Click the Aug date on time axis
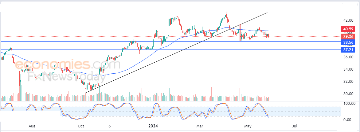The height and width of the screenshot is (132, 360). pos(32,126)
